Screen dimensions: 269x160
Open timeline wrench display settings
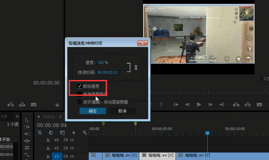(85, 133)
